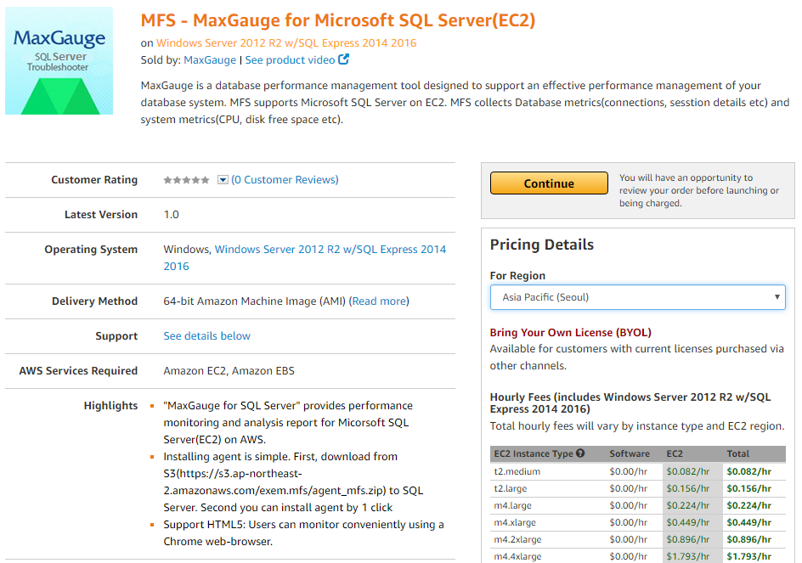Select the m4.xlarge instance type row
This screenshot has width=802, height=563.
[637, 522]
